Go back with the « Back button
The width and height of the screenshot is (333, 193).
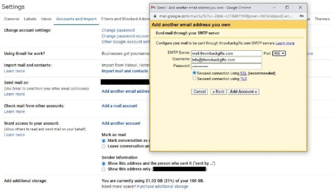click(x=218, y=92)
